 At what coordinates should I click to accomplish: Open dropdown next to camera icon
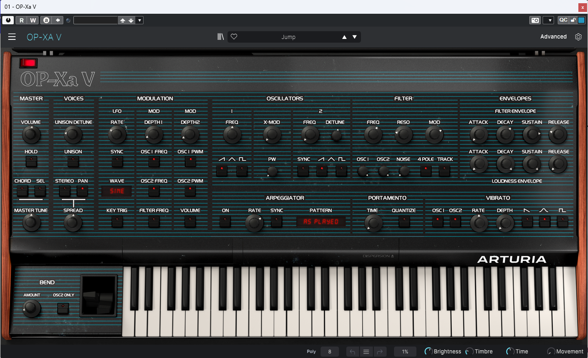[x=548, y=20]
